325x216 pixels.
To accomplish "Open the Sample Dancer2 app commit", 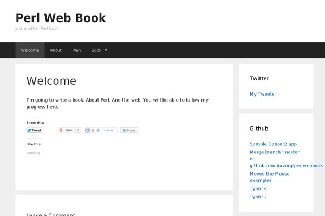I will pyautogui.click(x=273, y=144).
